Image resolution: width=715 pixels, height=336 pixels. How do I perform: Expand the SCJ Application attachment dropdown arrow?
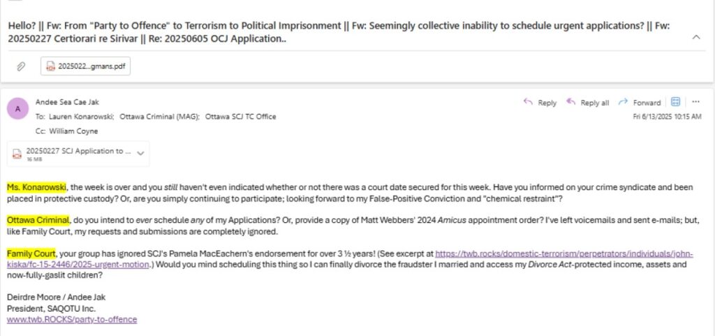coord(140,154)
